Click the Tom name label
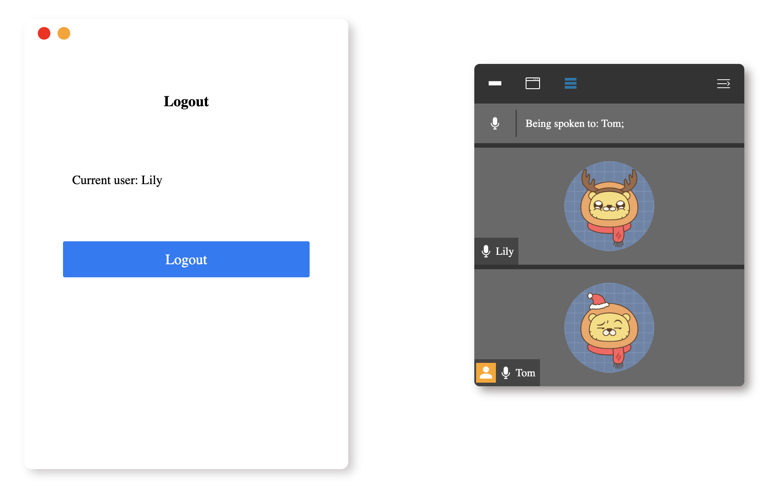774x497 pixels. (x=525, y=373)
